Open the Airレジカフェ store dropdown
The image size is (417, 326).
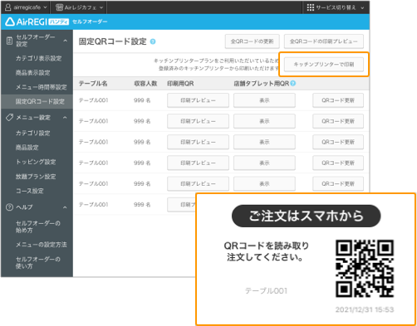click(79, 7)
